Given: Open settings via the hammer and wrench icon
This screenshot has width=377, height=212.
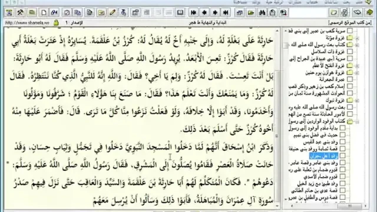Looking at the screenshot, I should [21, 12].
